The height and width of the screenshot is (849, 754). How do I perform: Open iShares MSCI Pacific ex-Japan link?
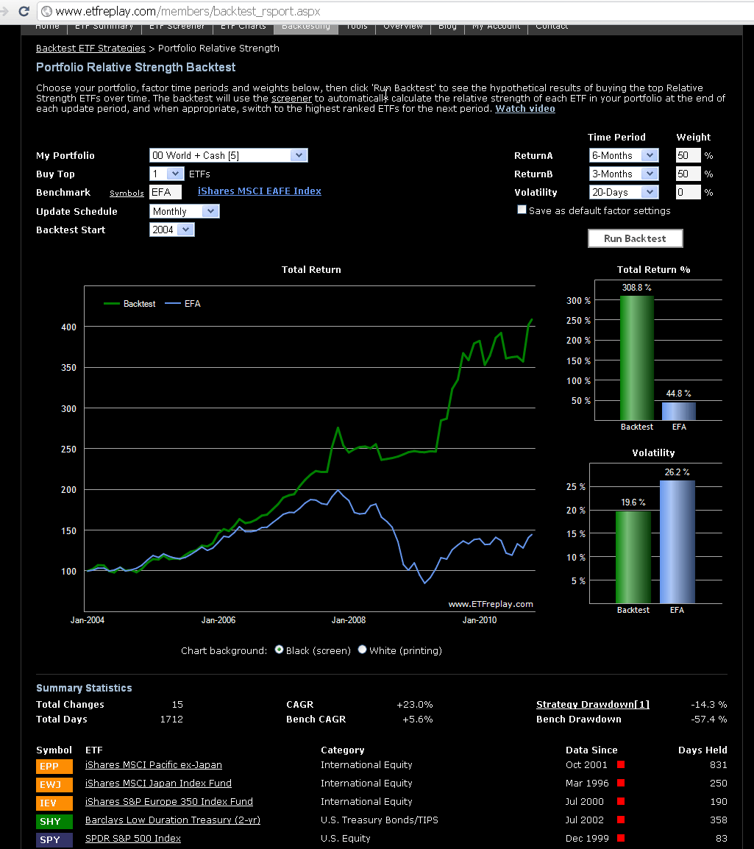pyautogui.click(x=154, y=765)
